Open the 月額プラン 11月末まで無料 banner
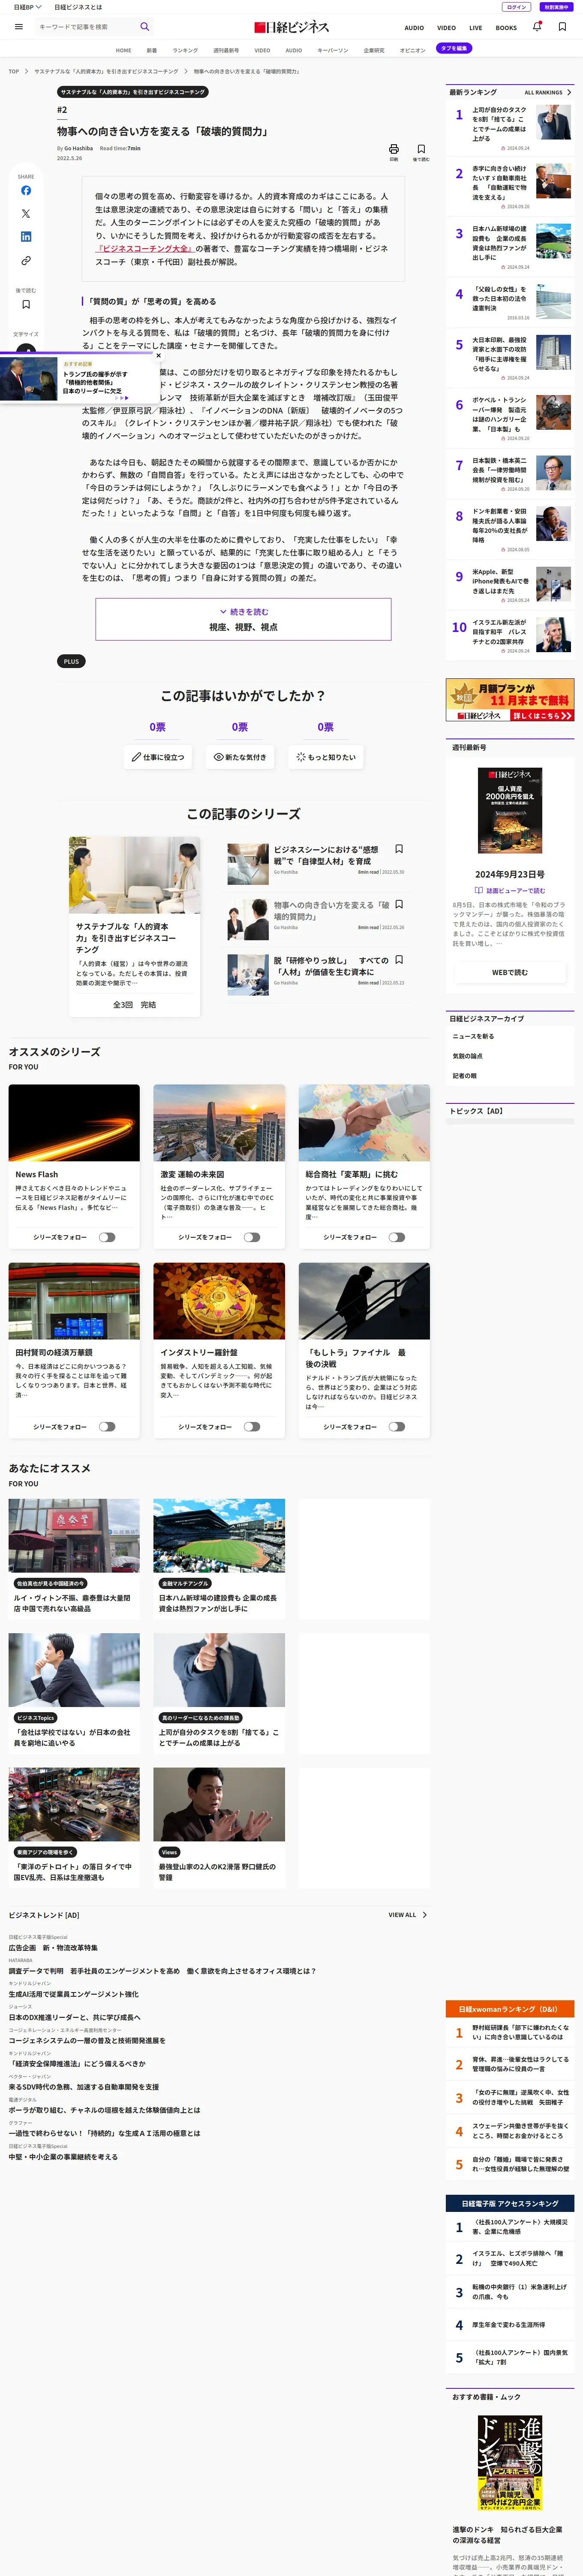583x2576 pixels. [510, 700]
